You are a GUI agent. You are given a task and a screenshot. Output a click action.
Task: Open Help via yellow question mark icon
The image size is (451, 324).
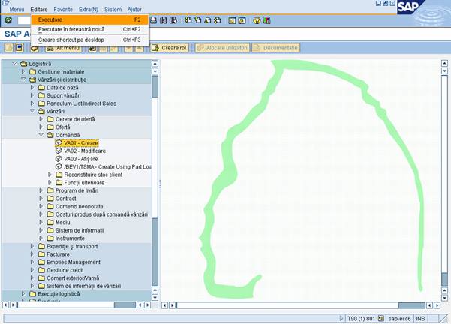click(257, 20)
